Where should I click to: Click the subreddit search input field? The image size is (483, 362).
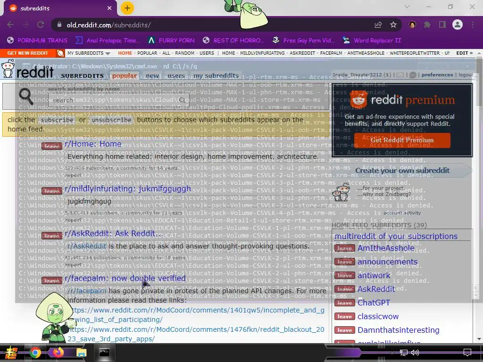tap(118, 100)
